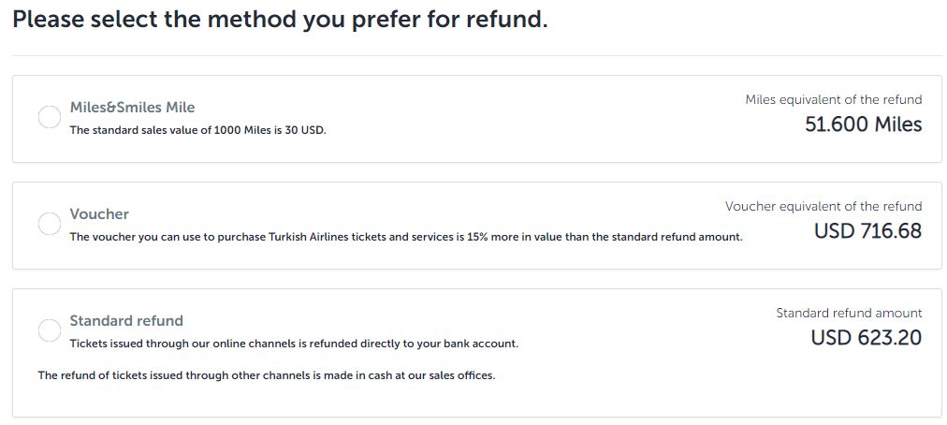Click the 'Standard refund' option title

pos(126,321)
